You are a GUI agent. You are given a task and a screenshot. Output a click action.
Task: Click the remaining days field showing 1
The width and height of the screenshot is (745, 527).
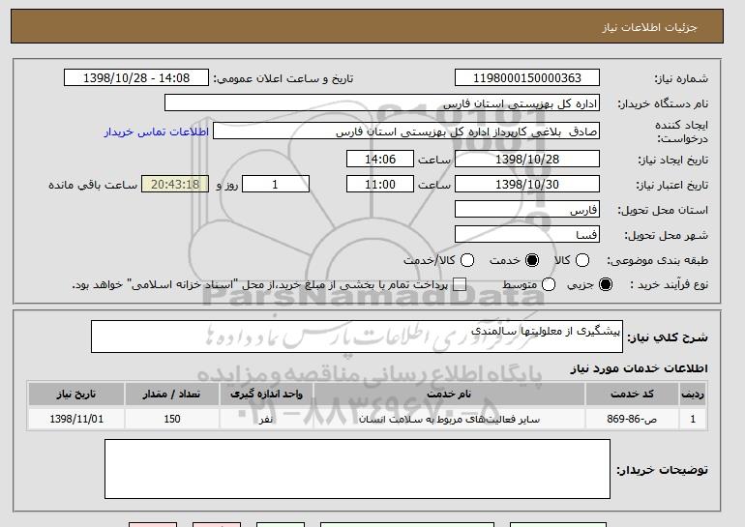(x=276, y=185)
